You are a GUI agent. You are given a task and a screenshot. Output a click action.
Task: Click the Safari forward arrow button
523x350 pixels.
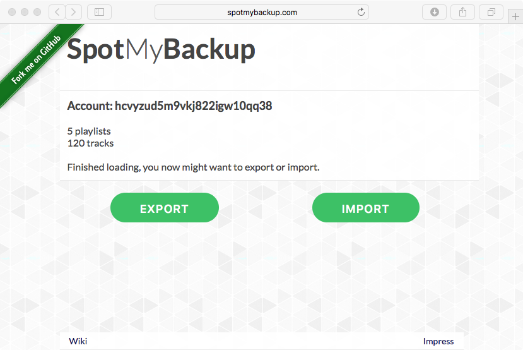pyautogui.click(x=73, y=13)
